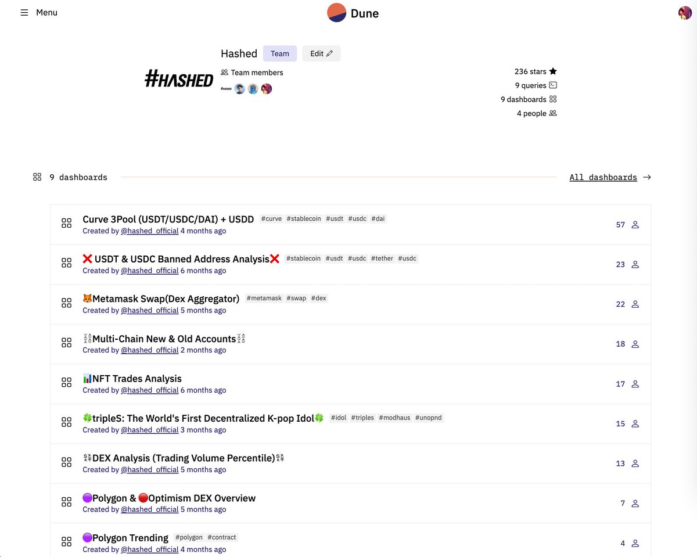Click the #swap tag
This screenshot has height=557, width=697.
(x=296, y=299)
